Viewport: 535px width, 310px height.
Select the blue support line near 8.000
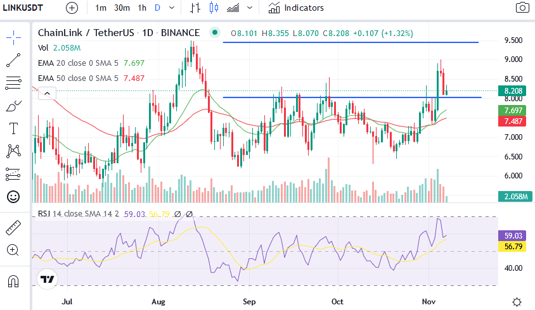click(x=352, y=97)
